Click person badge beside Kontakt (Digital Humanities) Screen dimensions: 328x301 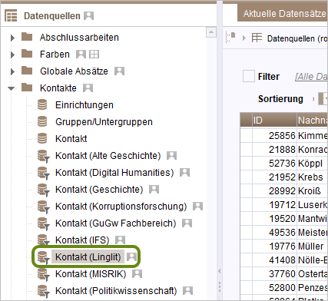(x=184, y=173)
